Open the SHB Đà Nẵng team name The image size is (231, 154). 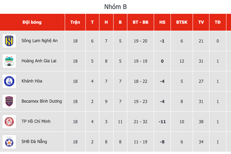(34, 142)
